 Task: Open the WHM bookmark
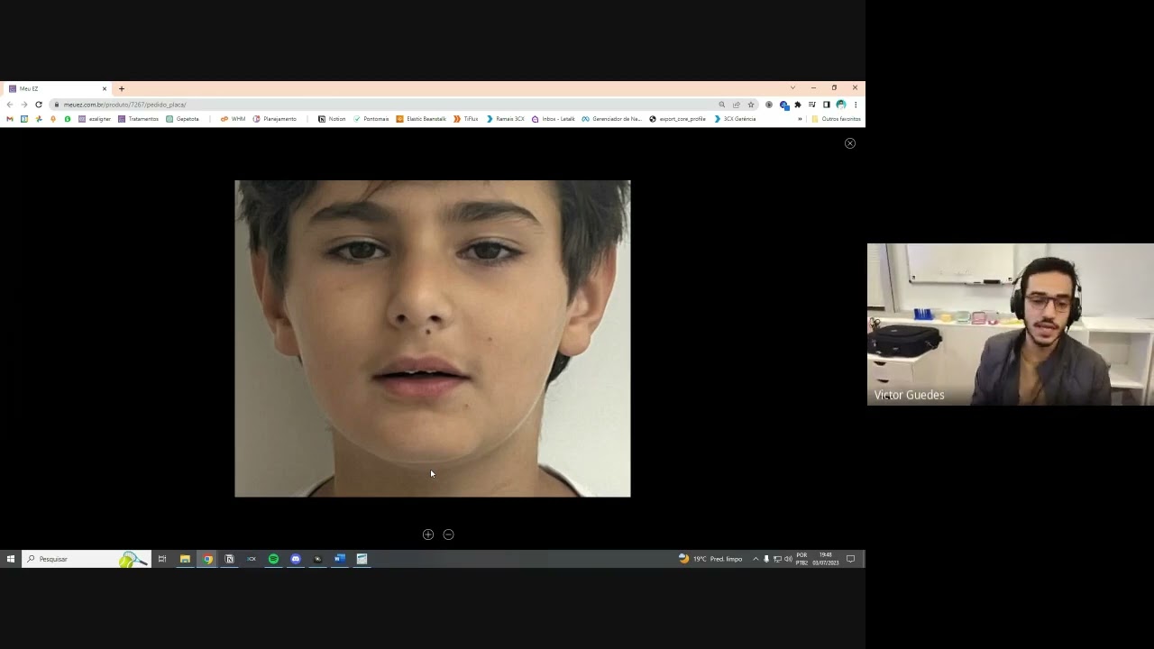233,119
